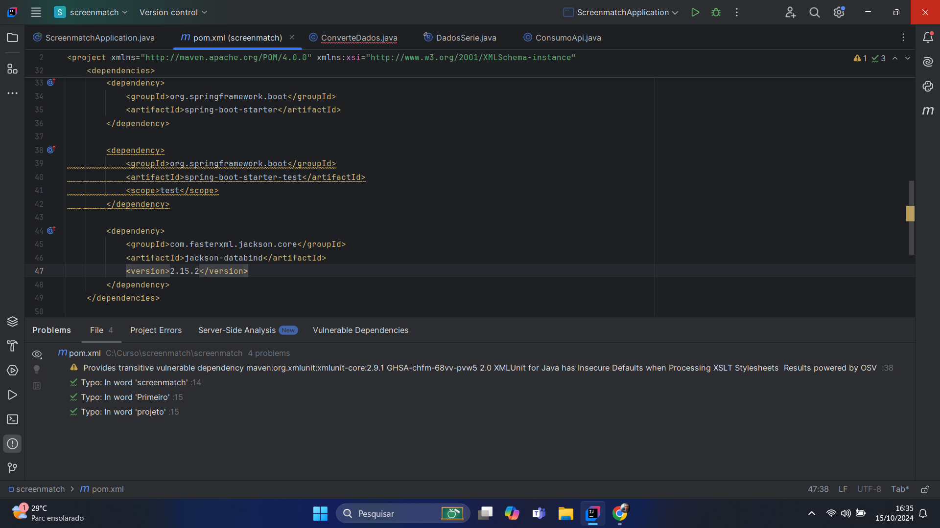Image resolution: width=940 pixels, height=528 pixels.
Task: Open Google Chrome from the taskbar
Action: tap(620, 513)
